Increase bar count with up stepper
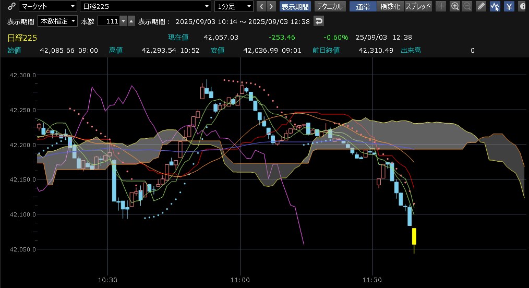 click(x=131, y=21)
